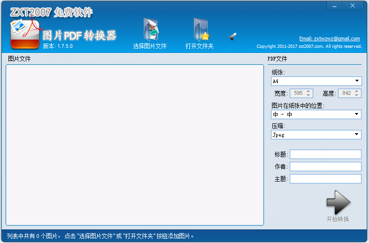Click the 选择图片文件 folder icon
The image size is (369, 243).
(x=151, y=30)
